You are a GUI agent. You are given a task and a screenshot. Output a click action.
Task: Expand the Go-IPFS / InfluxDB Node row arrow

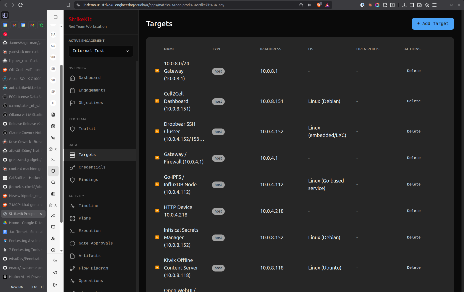click(157, 184)
